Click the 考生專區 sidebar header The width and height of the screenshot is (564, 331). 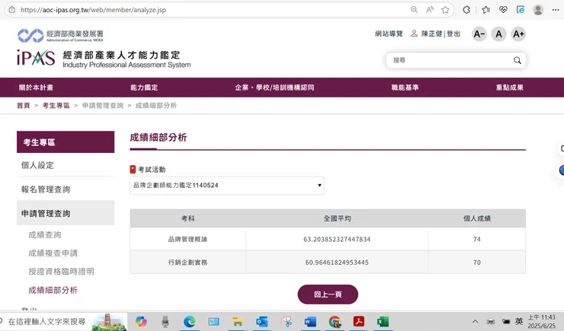[66, 142]
